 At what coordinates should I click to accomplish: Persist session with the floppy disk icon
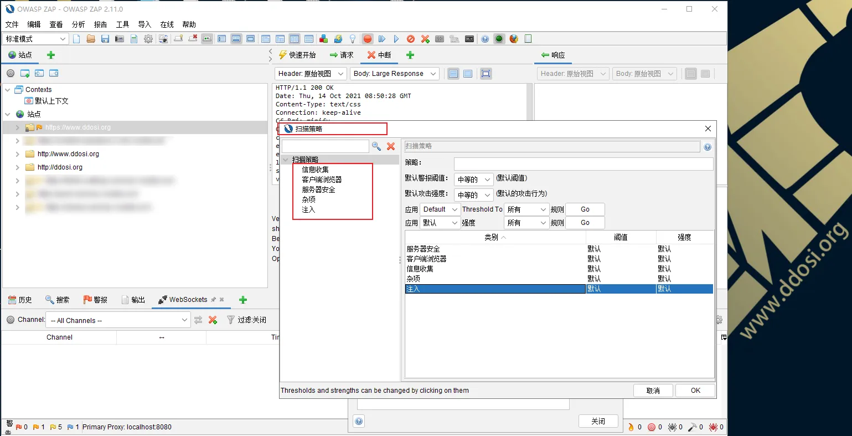coord(105,39)
